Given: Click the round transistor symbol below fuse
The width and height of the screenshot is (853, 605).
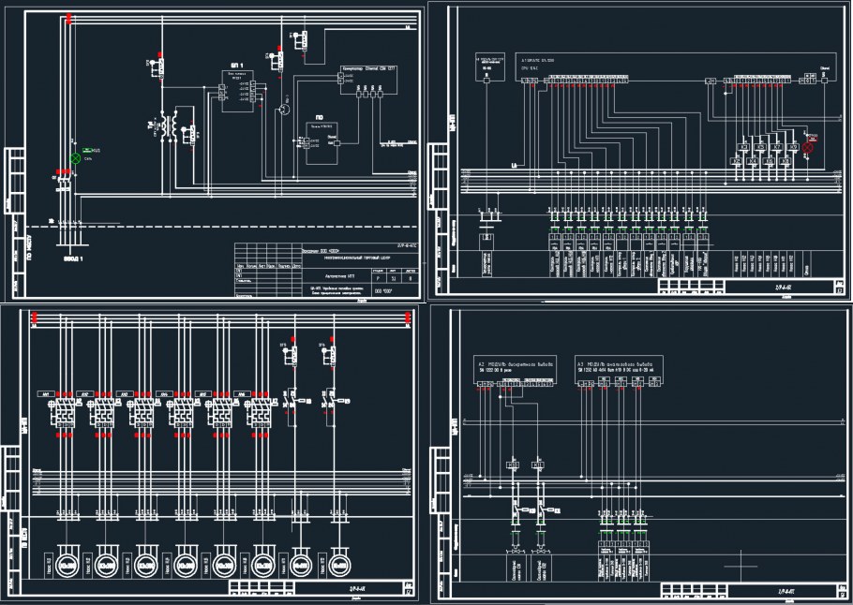Looking at the screenshot, I should click(x=280, y=111).
